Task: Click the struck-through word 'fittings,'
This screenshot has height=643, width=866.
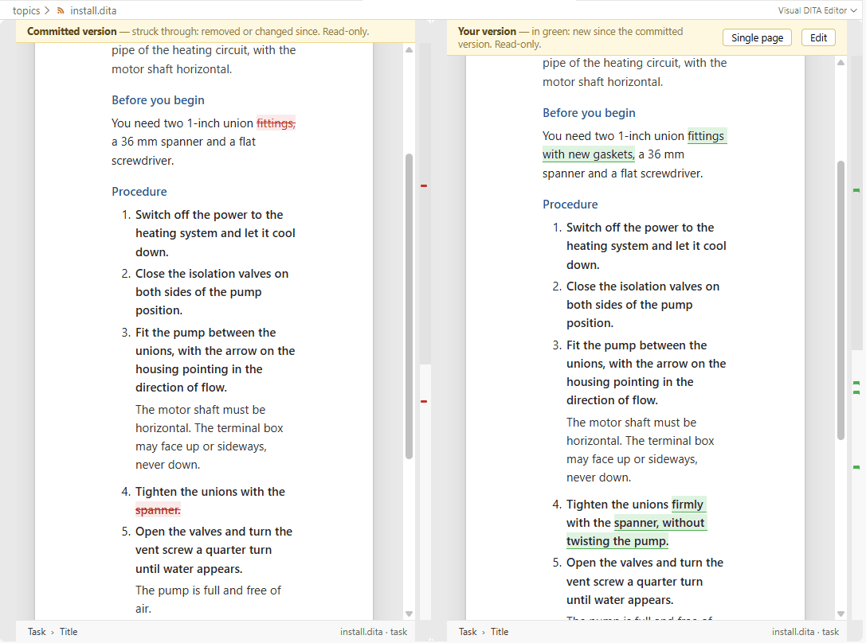Action: click(276, 123)
